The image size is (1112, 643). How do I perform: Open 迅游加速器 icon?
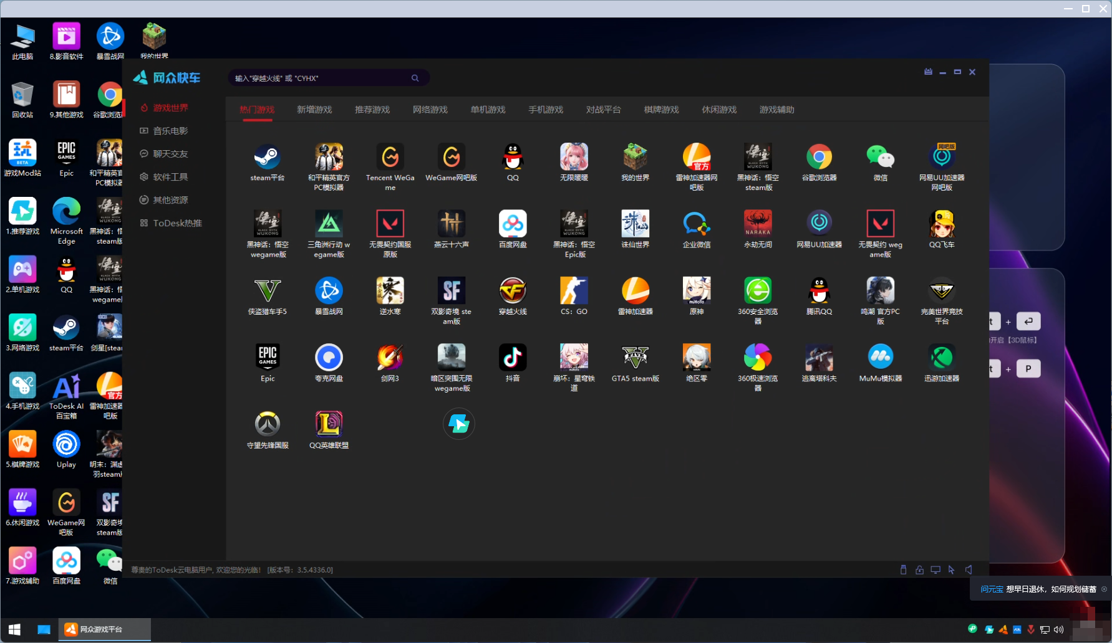click(x=942, y=358)
